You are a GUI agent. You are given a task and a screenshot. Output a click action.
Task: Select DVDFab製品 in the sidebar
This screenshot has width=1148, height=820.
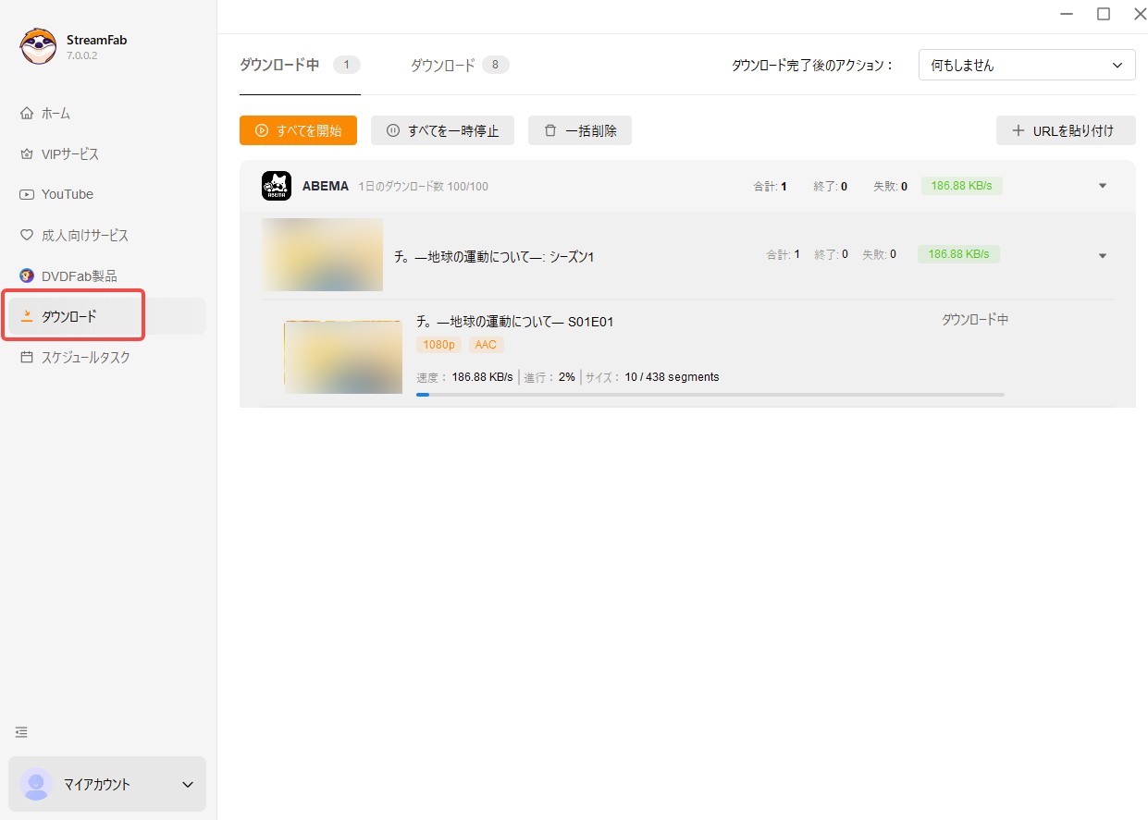click(x=76, y=275)
